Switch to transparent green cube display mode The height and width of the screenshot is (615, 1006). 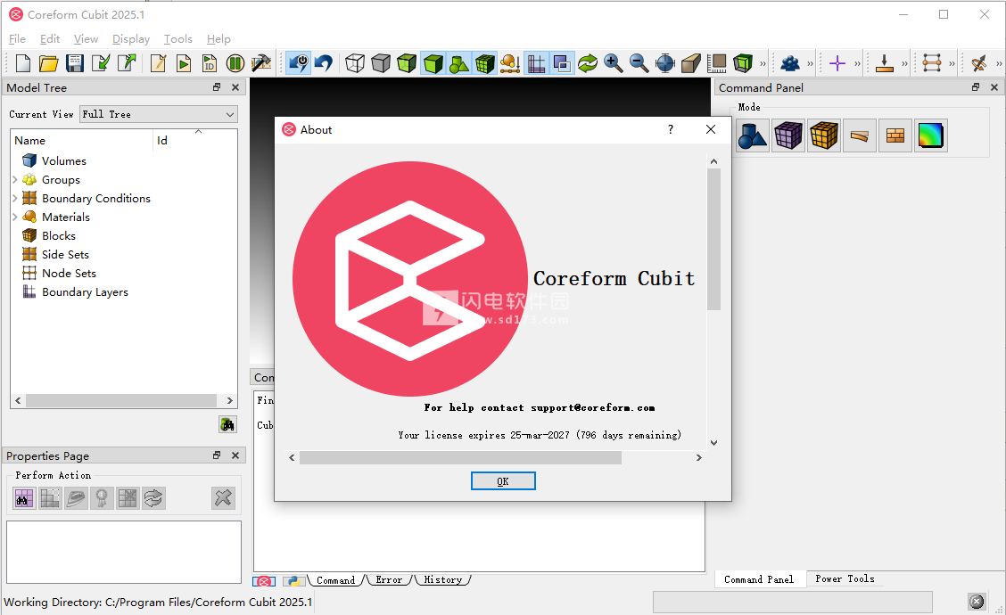point(407,63)
